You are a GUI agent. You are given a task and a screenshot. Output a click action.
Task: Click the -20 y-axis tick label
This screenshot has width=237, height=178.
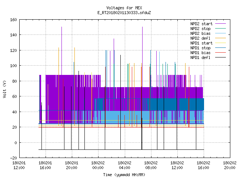[13, 158]
